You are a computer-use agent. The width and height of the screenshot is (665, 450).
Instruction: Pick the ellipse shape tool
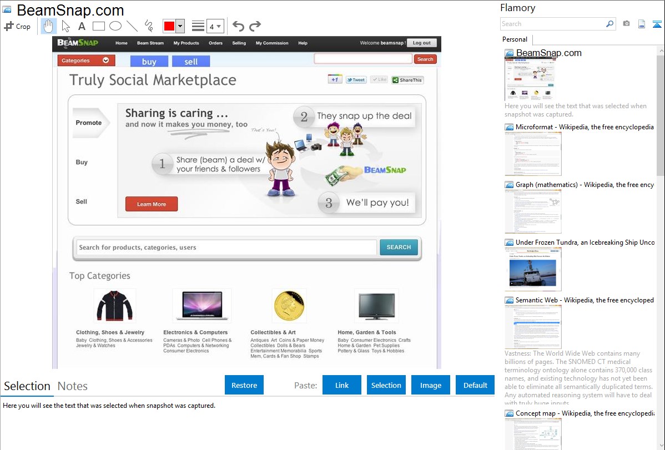coord(115,26)
